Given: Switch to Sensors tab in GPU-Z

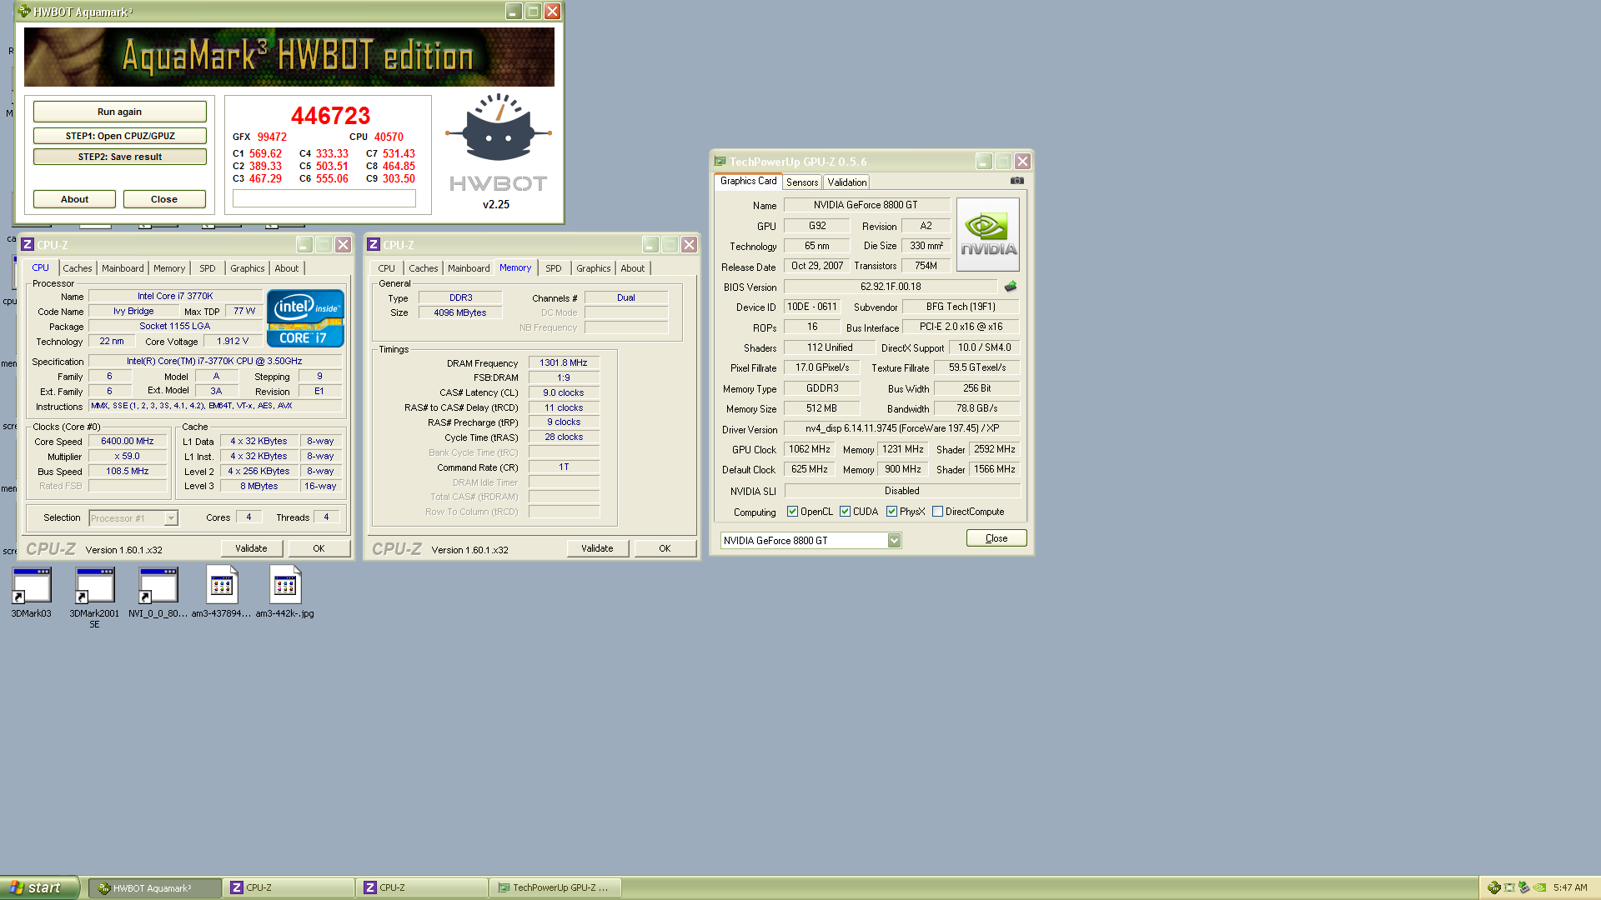Looking at the screenshot, I should 802,182.
